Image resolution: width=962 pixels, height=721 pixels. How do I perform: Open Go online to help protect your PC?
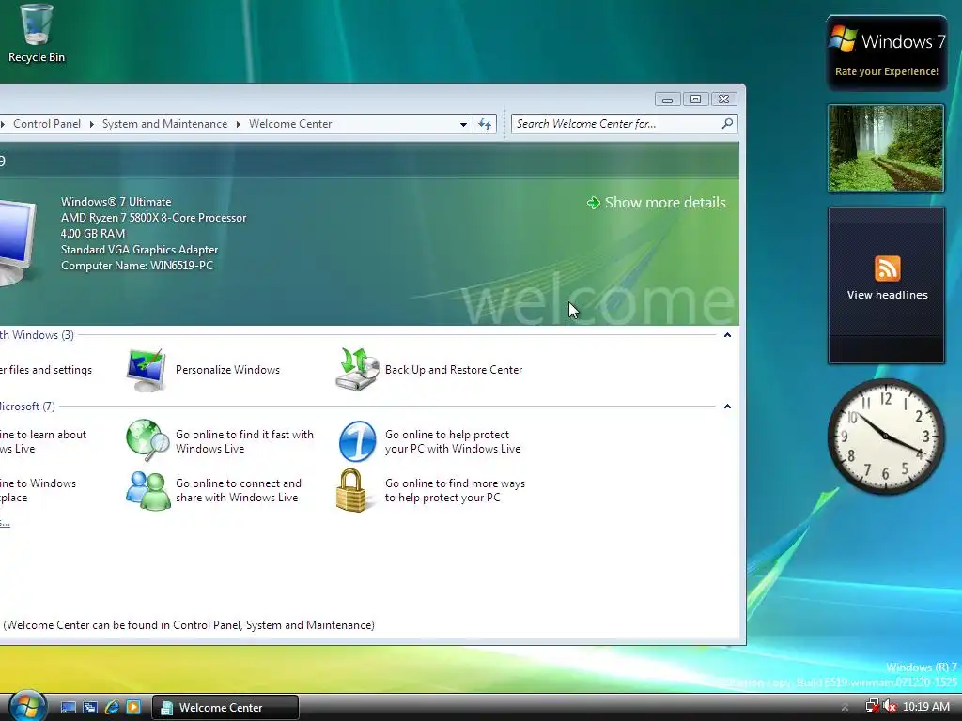tap(453, 441)
